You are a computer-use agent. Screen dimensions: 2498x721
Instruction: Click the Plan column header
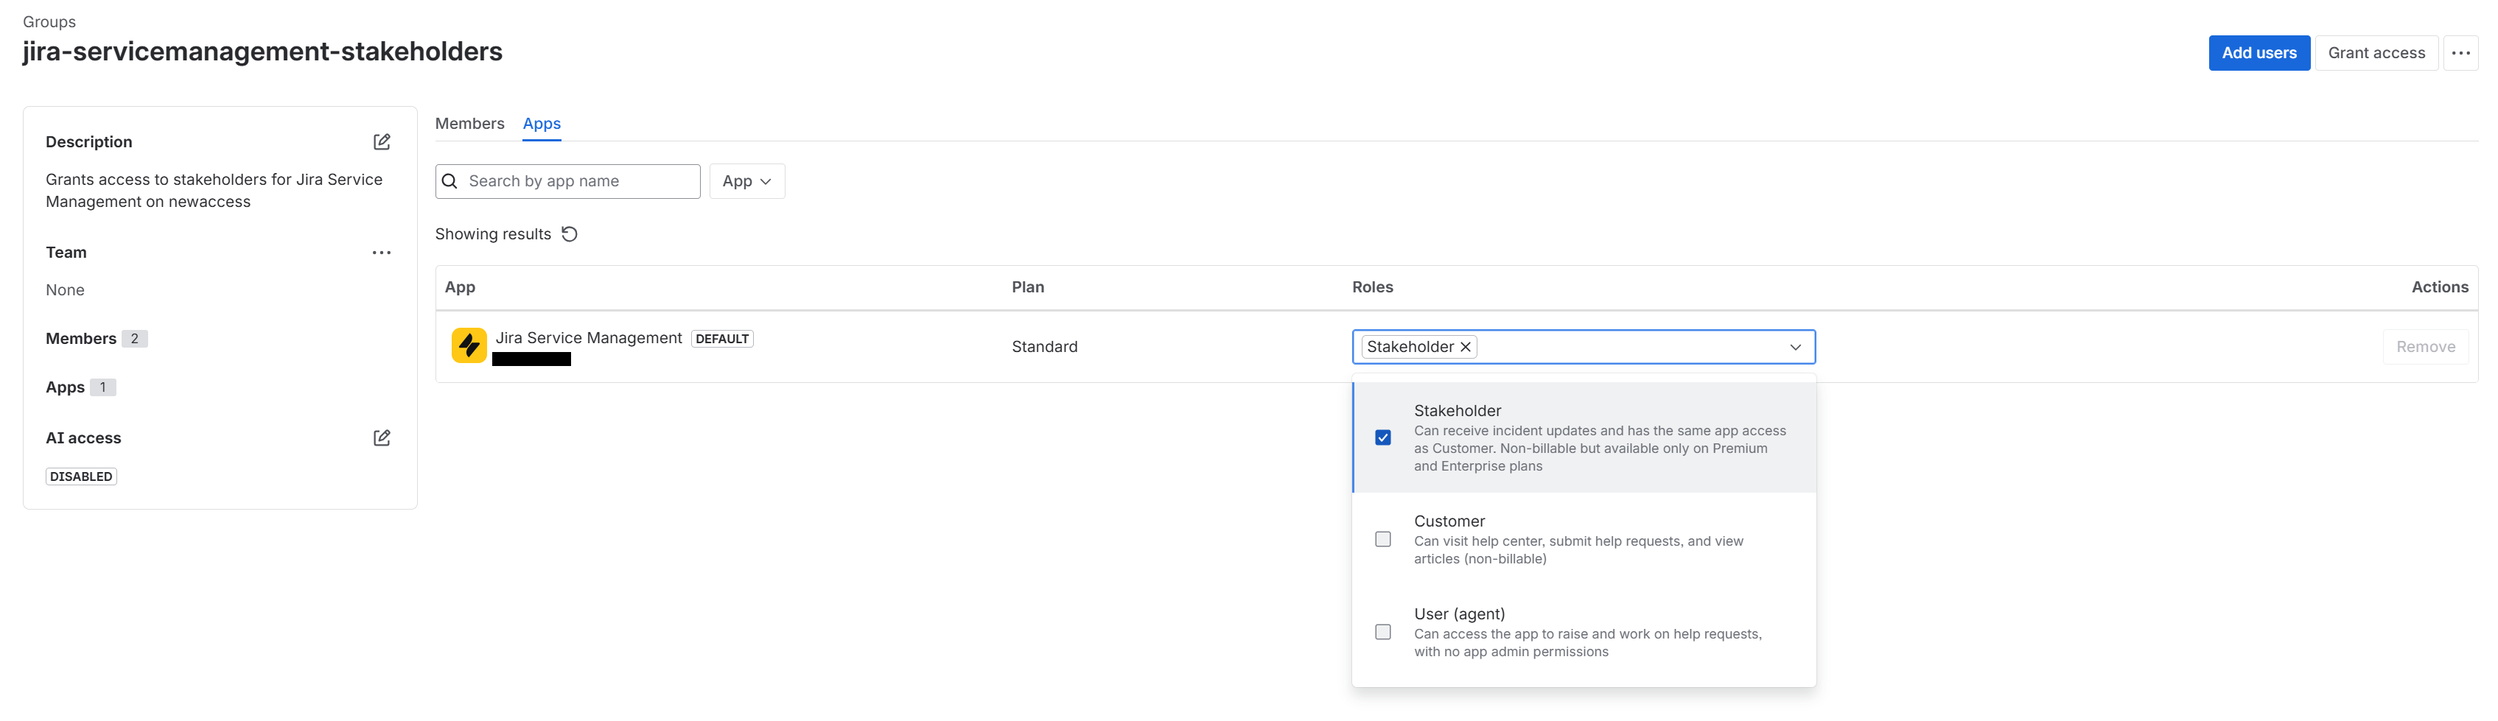(x=1027, y=286)
